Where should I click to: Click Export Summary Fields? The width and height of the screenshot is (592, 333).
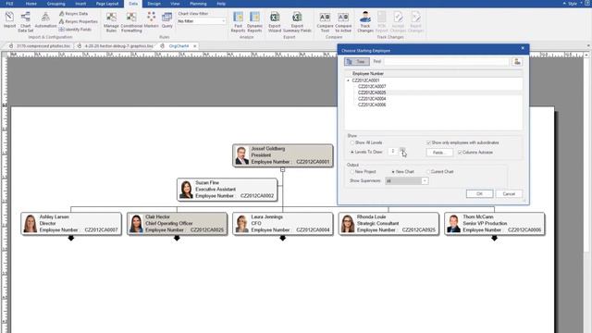coord(297,21)
